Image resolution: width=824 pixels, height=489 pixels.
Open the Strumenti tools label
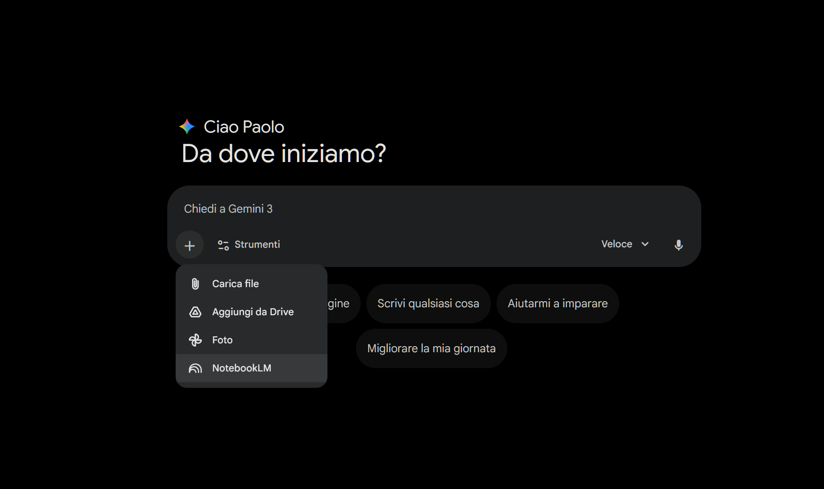coord(257,244)
